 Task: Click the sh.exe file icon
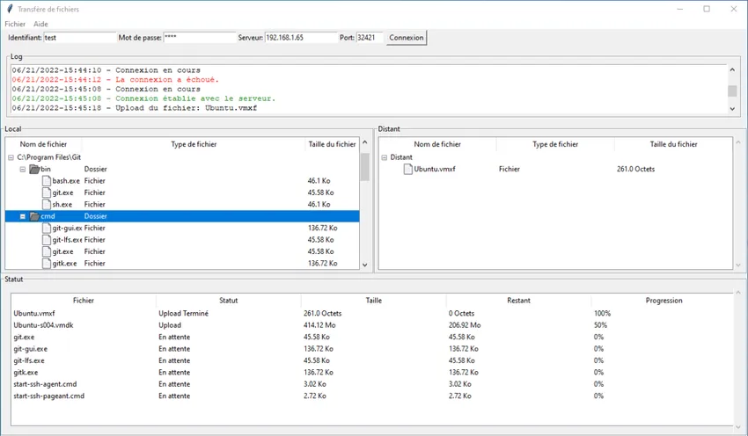click(46, 204)
